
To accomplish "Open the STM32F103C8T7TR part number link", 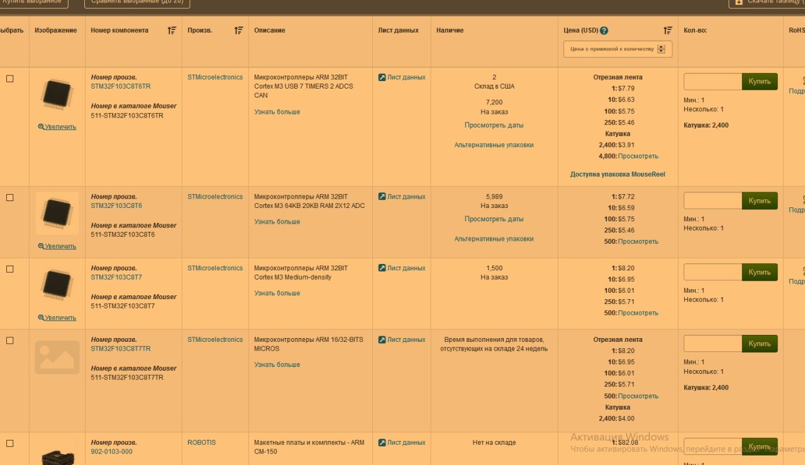I will 121,349.
